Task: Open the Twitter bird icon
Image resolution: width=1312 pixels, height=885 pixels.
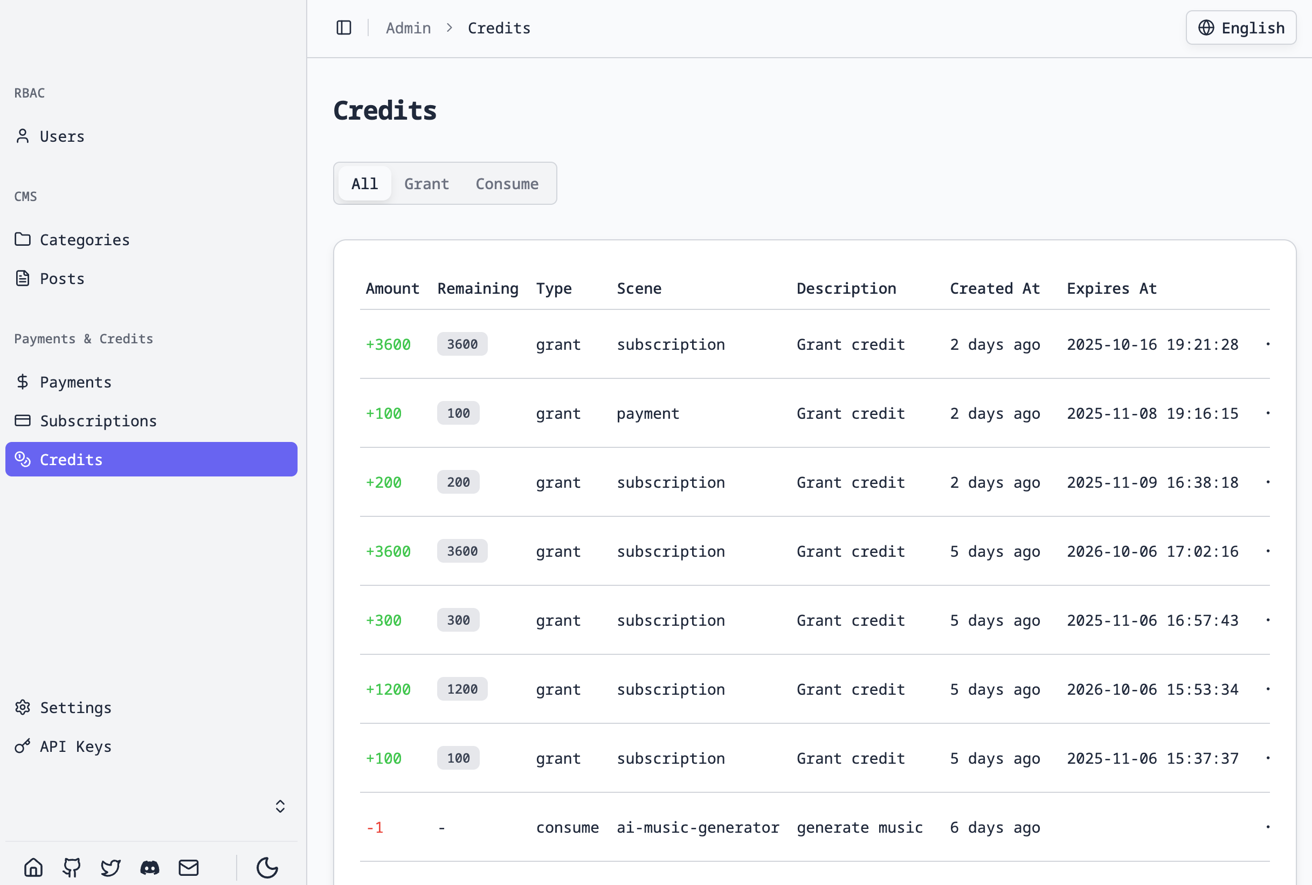Action: click(x=111, y=867)
